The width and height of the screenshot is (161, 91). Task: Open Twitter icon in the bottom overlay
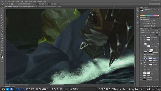pos(7,89)
